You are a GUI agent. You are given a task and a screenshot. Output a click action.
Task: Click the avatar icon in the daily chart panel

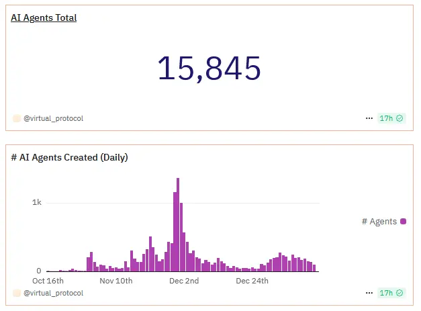(17, 293)
